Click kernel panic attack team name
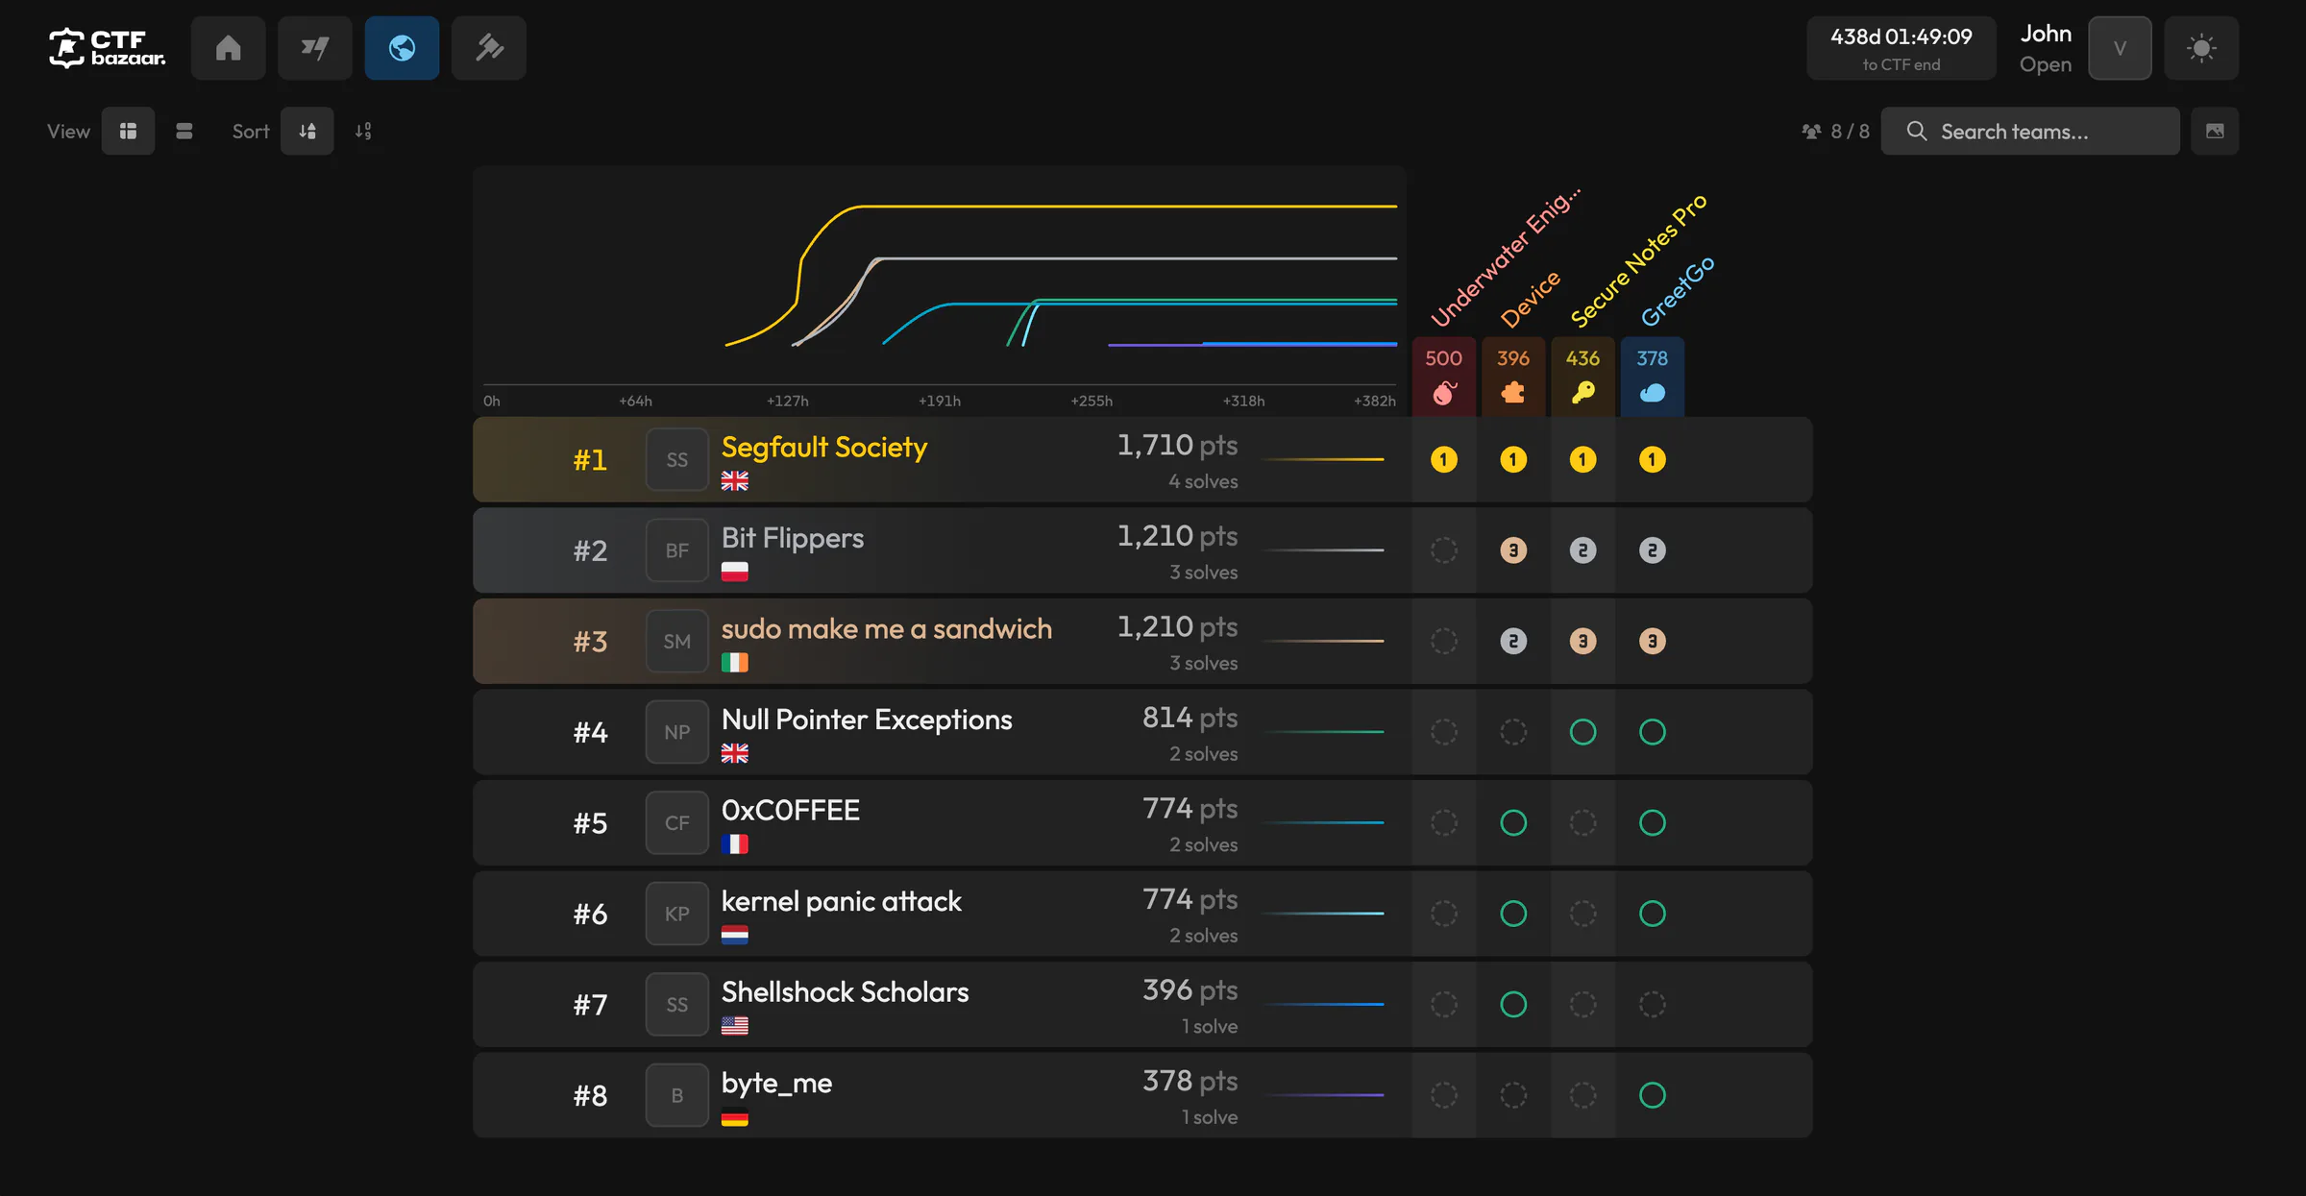Viewport: 2306px width, 1196px height. coord(841,901)
